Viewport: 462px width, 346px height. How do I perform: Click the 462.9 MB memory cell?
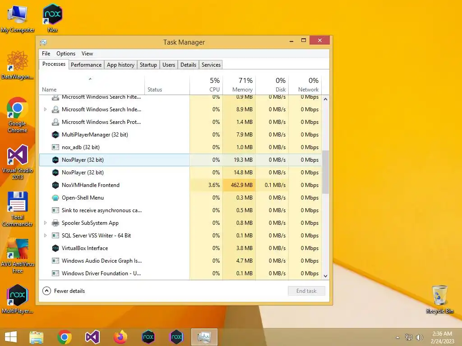point(239,185)
